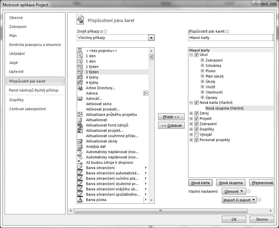Uncheck the Porovnat projekty checkbox
The image size is (279, 228).
[x=196, y=140]
